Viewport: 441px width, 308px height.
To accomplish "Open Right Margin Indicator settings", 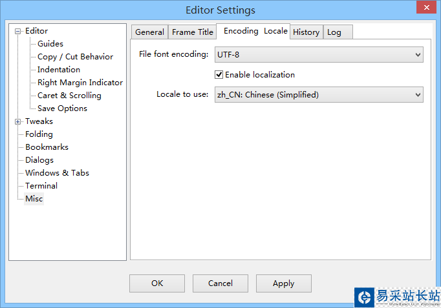I will tap(80, 83).
